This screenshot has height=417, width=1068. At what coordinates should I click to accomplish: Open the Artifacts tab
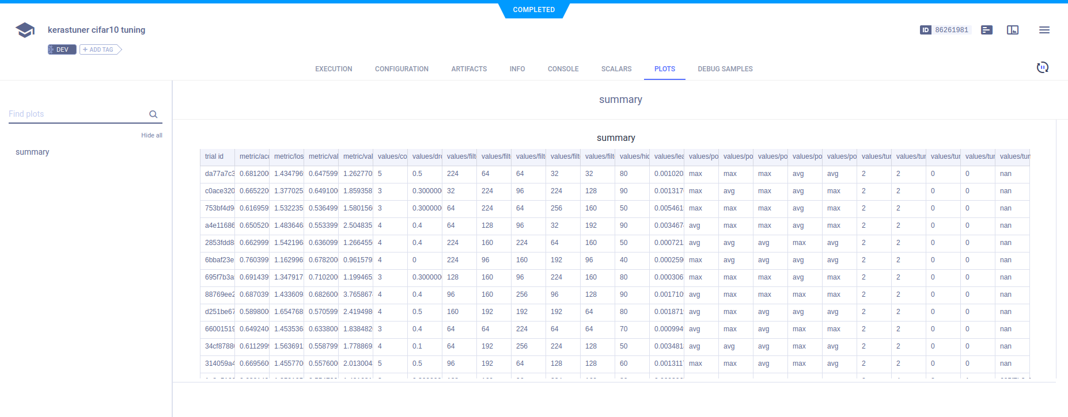click(x=469, y=69)
